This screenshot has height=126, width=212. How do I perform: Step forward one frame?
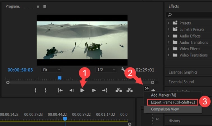click(x=94, y=90)
